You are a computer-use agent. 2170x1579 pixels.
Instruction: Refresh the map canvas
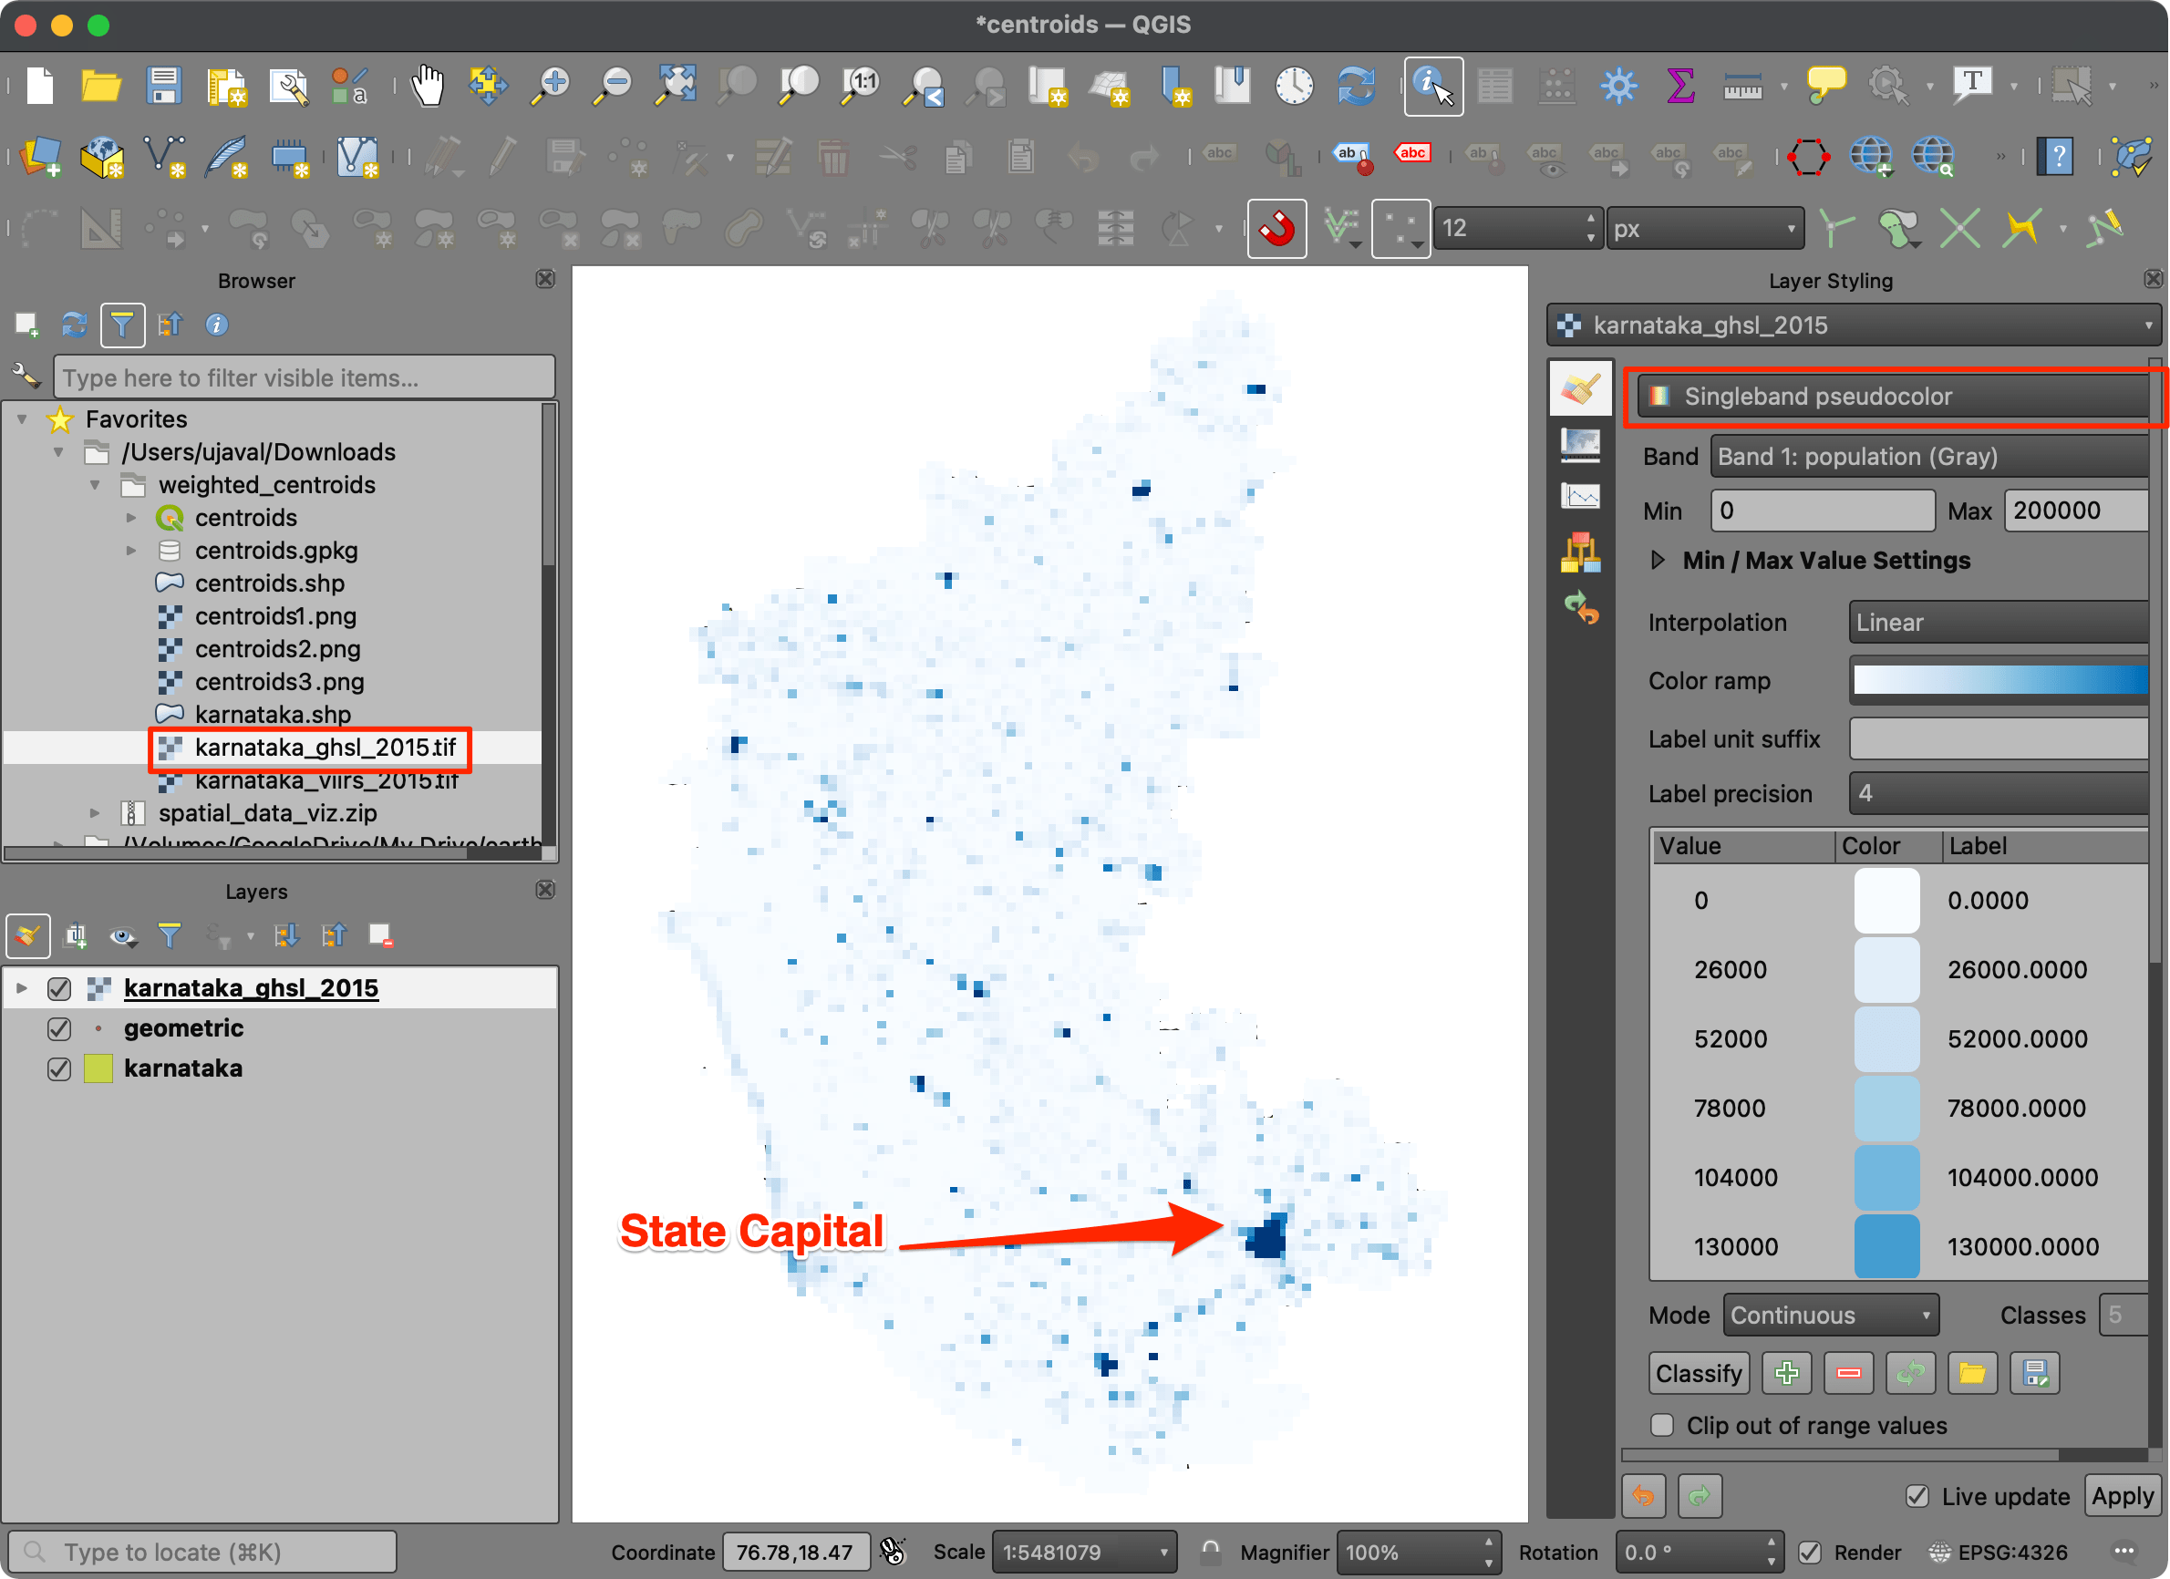tap(1357, 85)
